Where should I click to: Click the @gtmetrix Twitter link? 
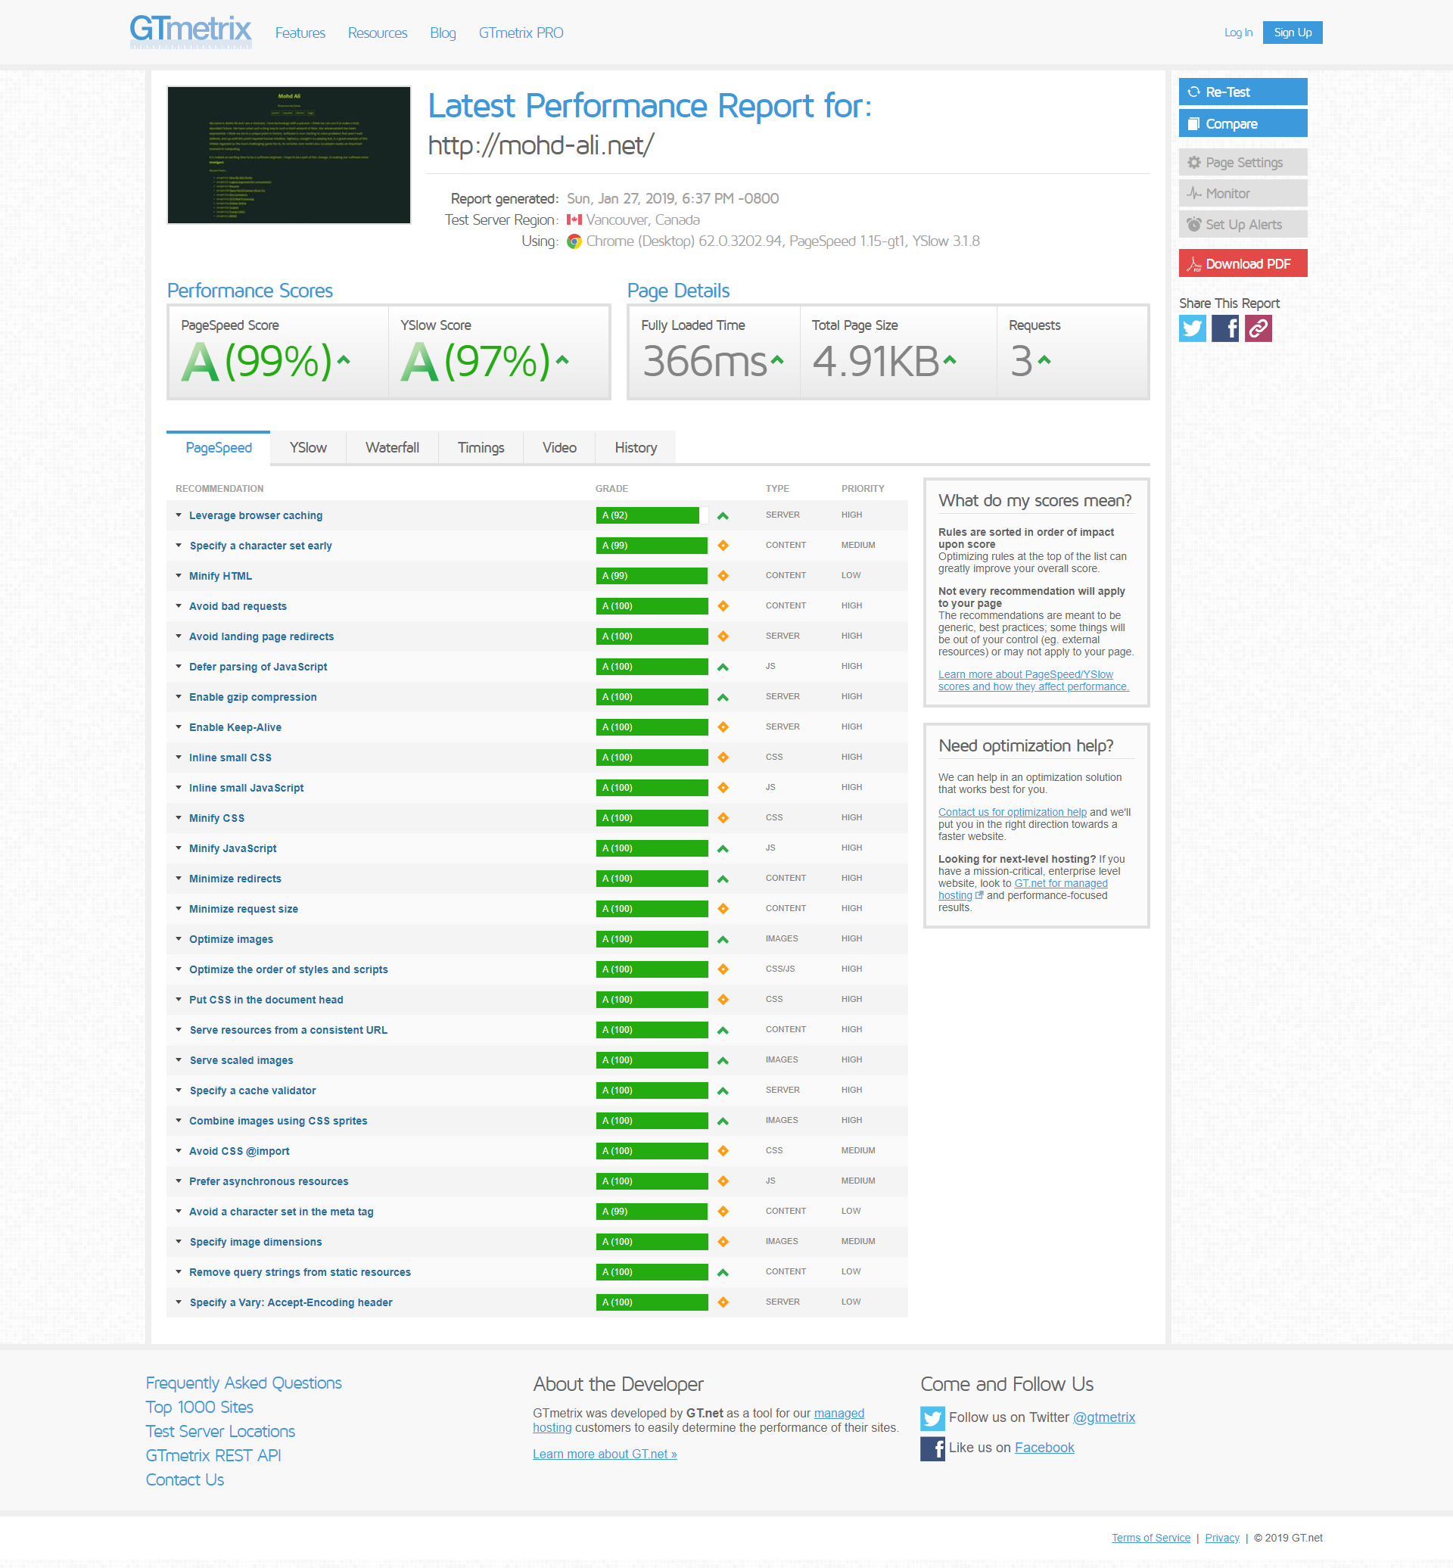tap(1104, 1418)
